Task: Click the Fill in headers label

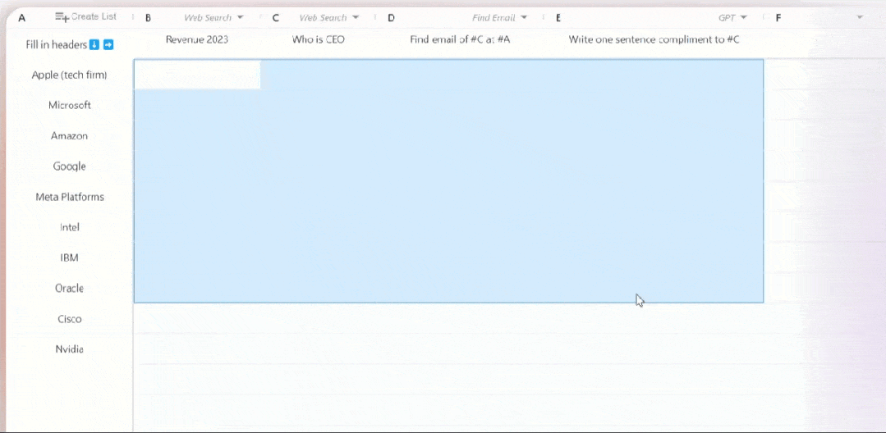Action: pos(57,44)
